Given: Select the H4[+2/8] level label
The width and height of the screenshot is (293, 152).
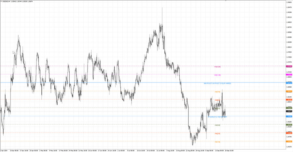Looking at the screenshot, I should [217, 67].
